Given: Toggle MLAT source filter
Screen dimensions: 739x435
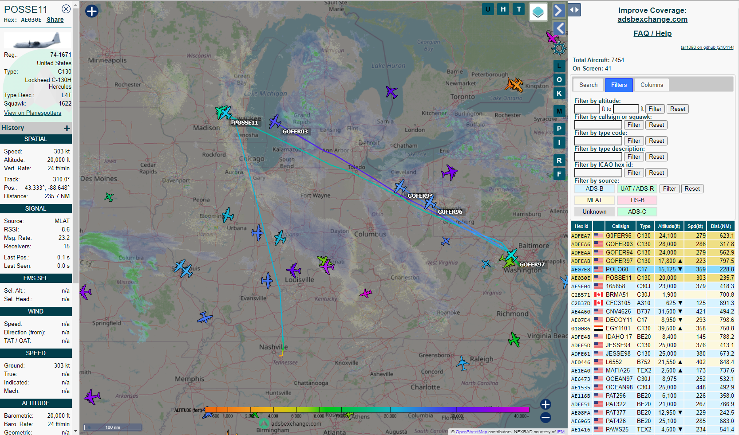Looking at the screenshot, I should 594,200.
